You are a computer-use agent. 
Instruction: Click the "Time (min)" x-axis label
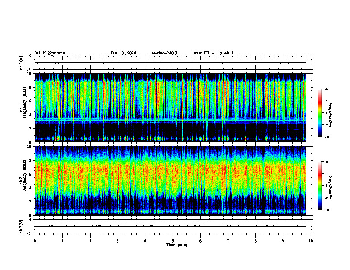tap(177, 245)
